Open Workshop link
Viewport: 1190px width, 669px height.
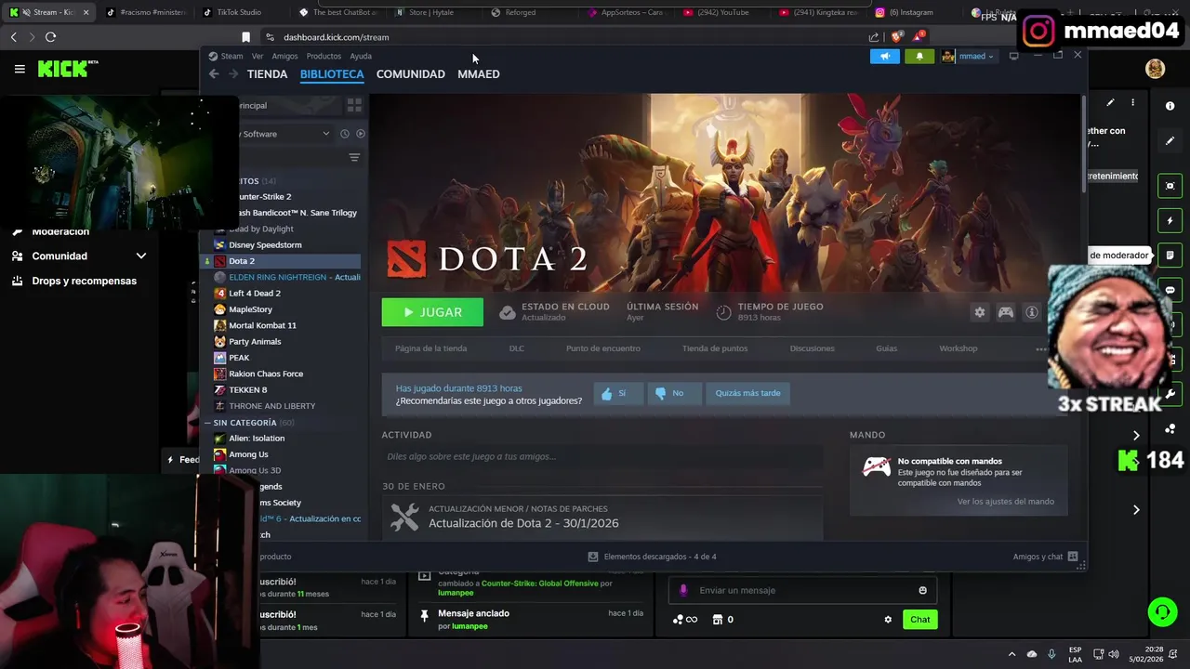(958, 348)
